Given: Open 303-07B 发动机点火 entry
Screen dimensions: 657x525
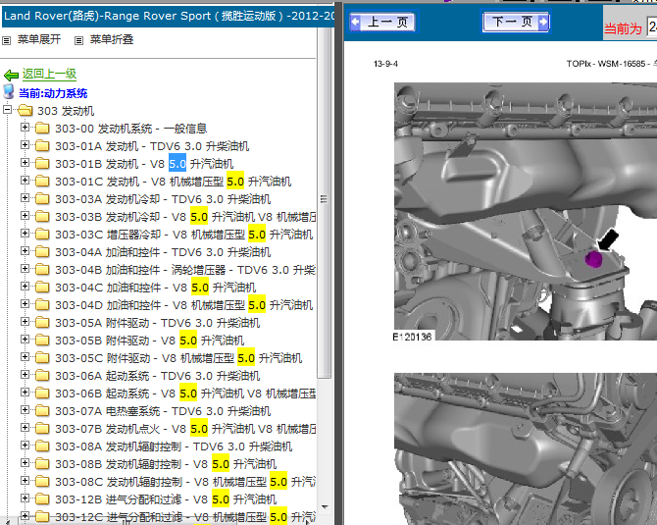Looking at the screenshot, I should [x=185, y=429].
